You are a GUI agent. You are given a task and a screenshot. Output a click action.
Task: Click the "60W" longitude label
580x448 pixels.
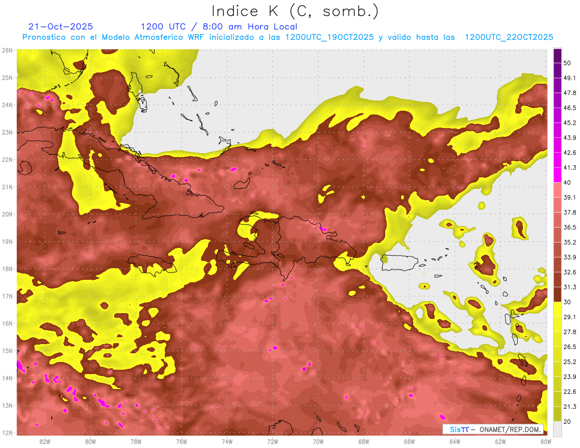[x=546, y=441]
